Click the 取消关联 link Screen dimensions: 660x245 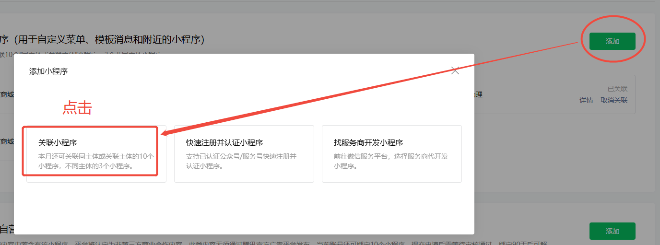614,100
